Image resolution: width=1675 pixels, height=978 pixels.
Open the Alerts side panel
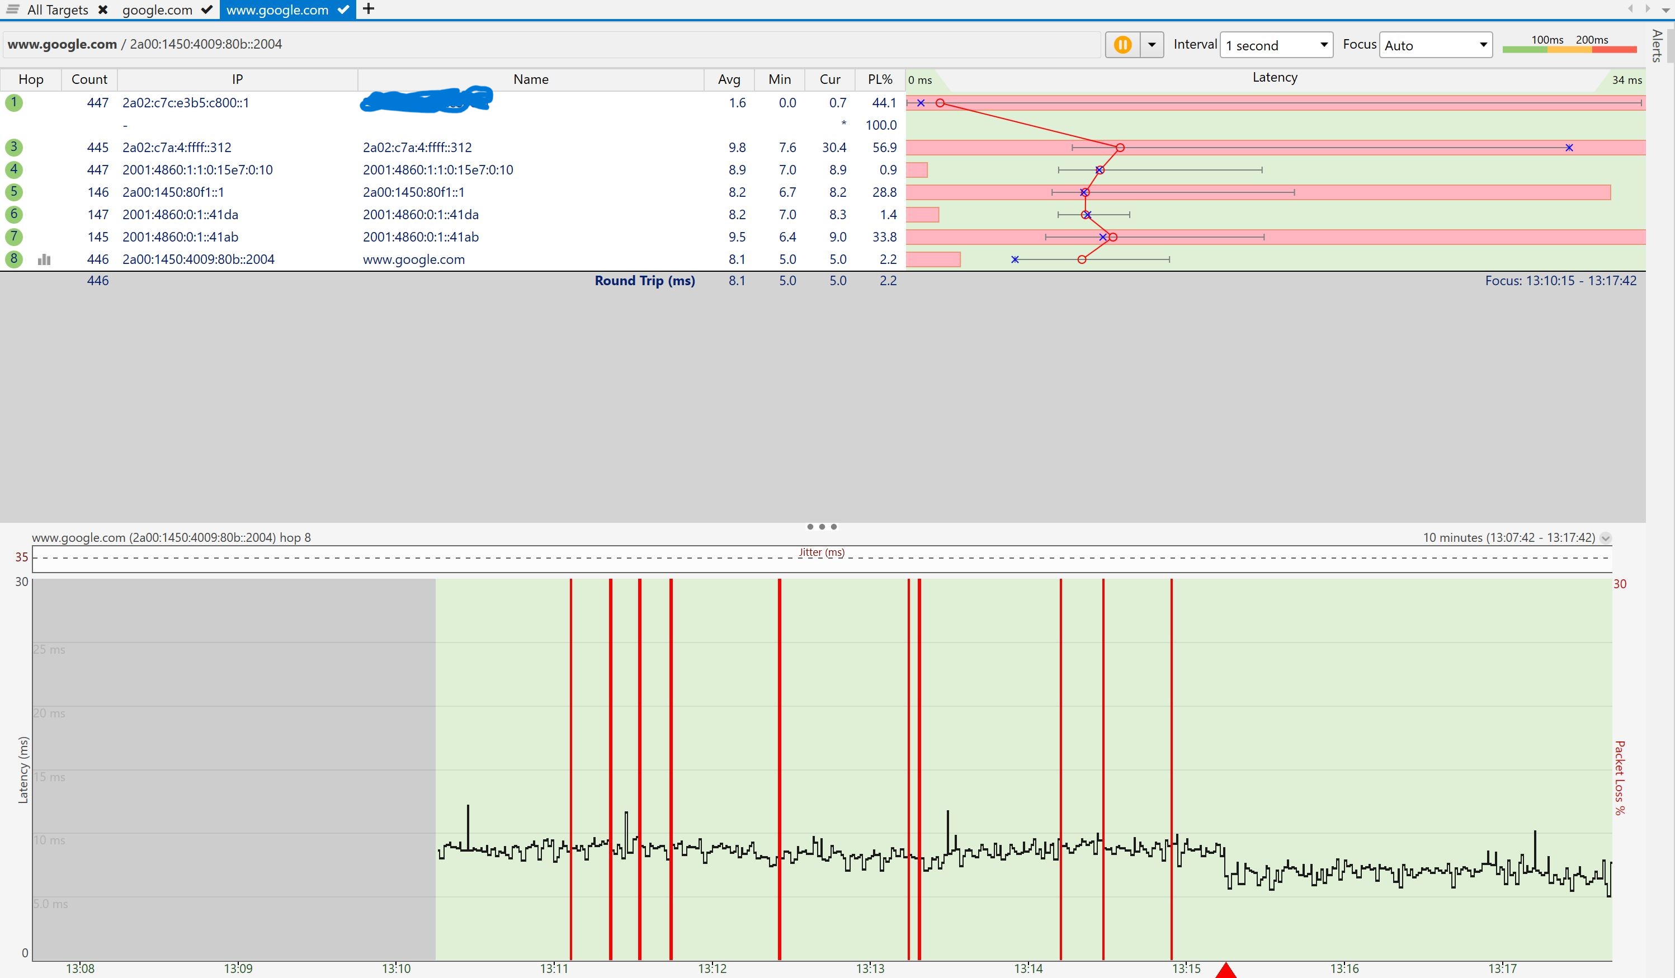coord(1658,45)
